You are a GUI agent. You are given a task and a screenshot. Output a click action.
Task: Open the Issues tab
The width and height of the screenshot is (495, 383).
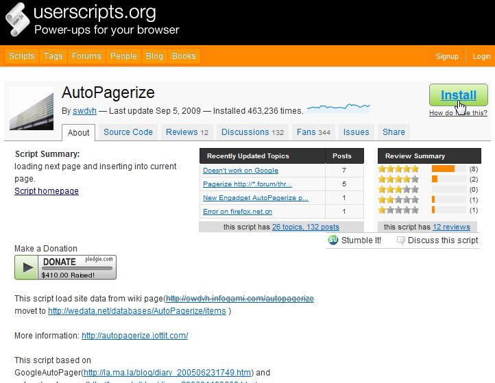coord(356,132)
